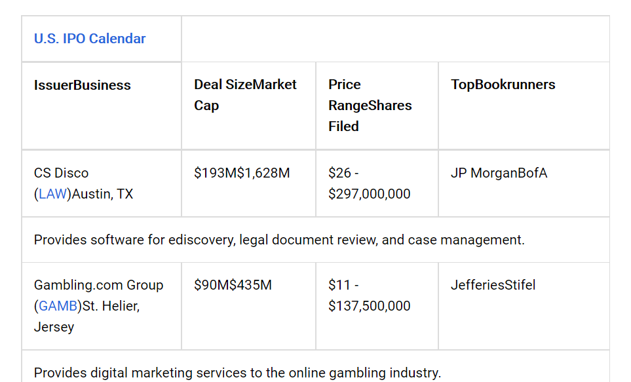Click the JP MorganBofA bookrunners cell
This screenshot has width=631, height=382.
tap(524, 183)
